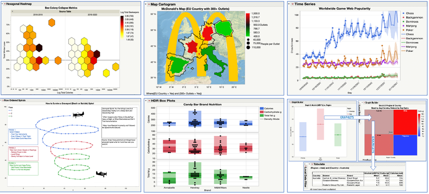Click the darkest hexagon in 2018-2019 panel

[x=39, y=47]
